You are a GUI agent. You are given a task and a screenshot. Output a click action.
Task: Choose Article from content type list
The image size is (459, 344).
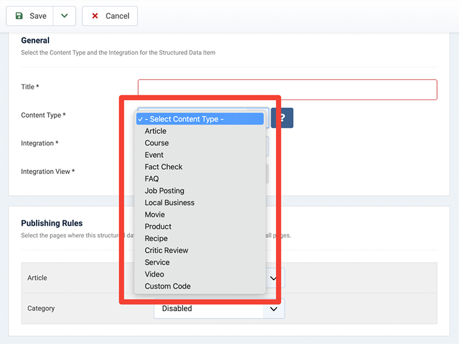pos(200,131)
